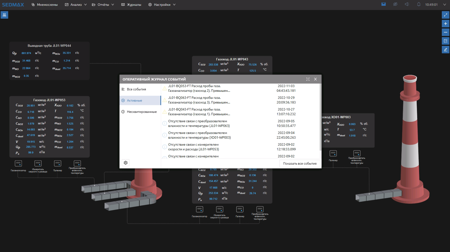Open event journal settings gear icon
The image size is (450, 252).
tap(126, 163)
